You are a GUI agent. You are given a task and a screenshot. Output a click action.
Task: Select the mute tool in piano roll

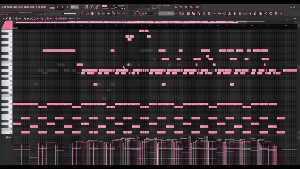point(38,19)
